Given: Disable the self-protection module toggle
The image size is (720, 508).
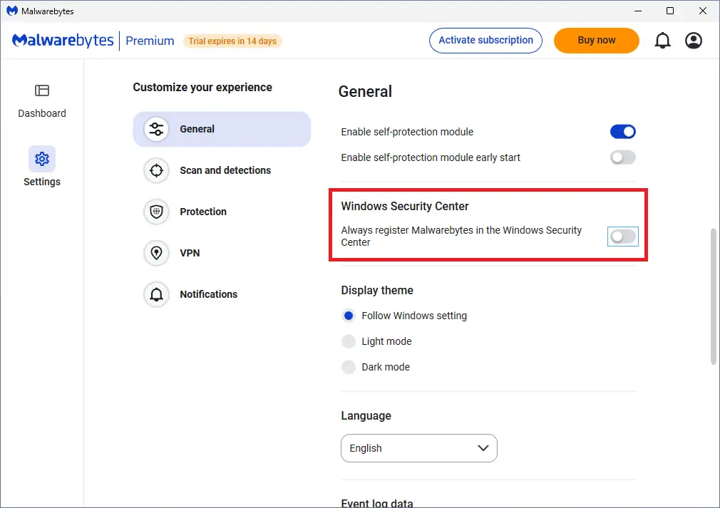Looking at the screenshot, I should point(622,132).
